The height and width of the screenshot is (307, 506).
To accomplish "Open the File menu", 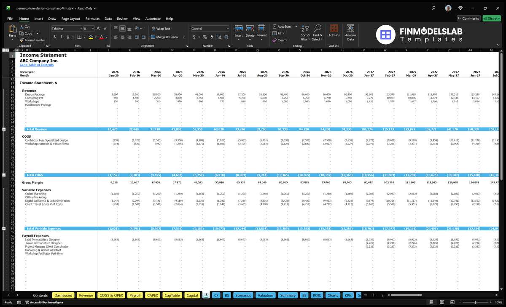I will [10, 19].
